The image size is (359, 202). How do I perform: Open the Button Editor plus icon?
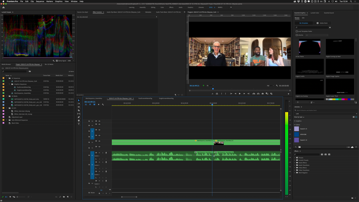(289, 94)
